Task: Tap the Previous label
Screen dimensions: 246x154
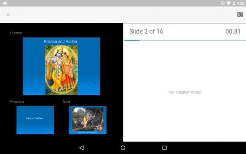Action: point(17,102)
